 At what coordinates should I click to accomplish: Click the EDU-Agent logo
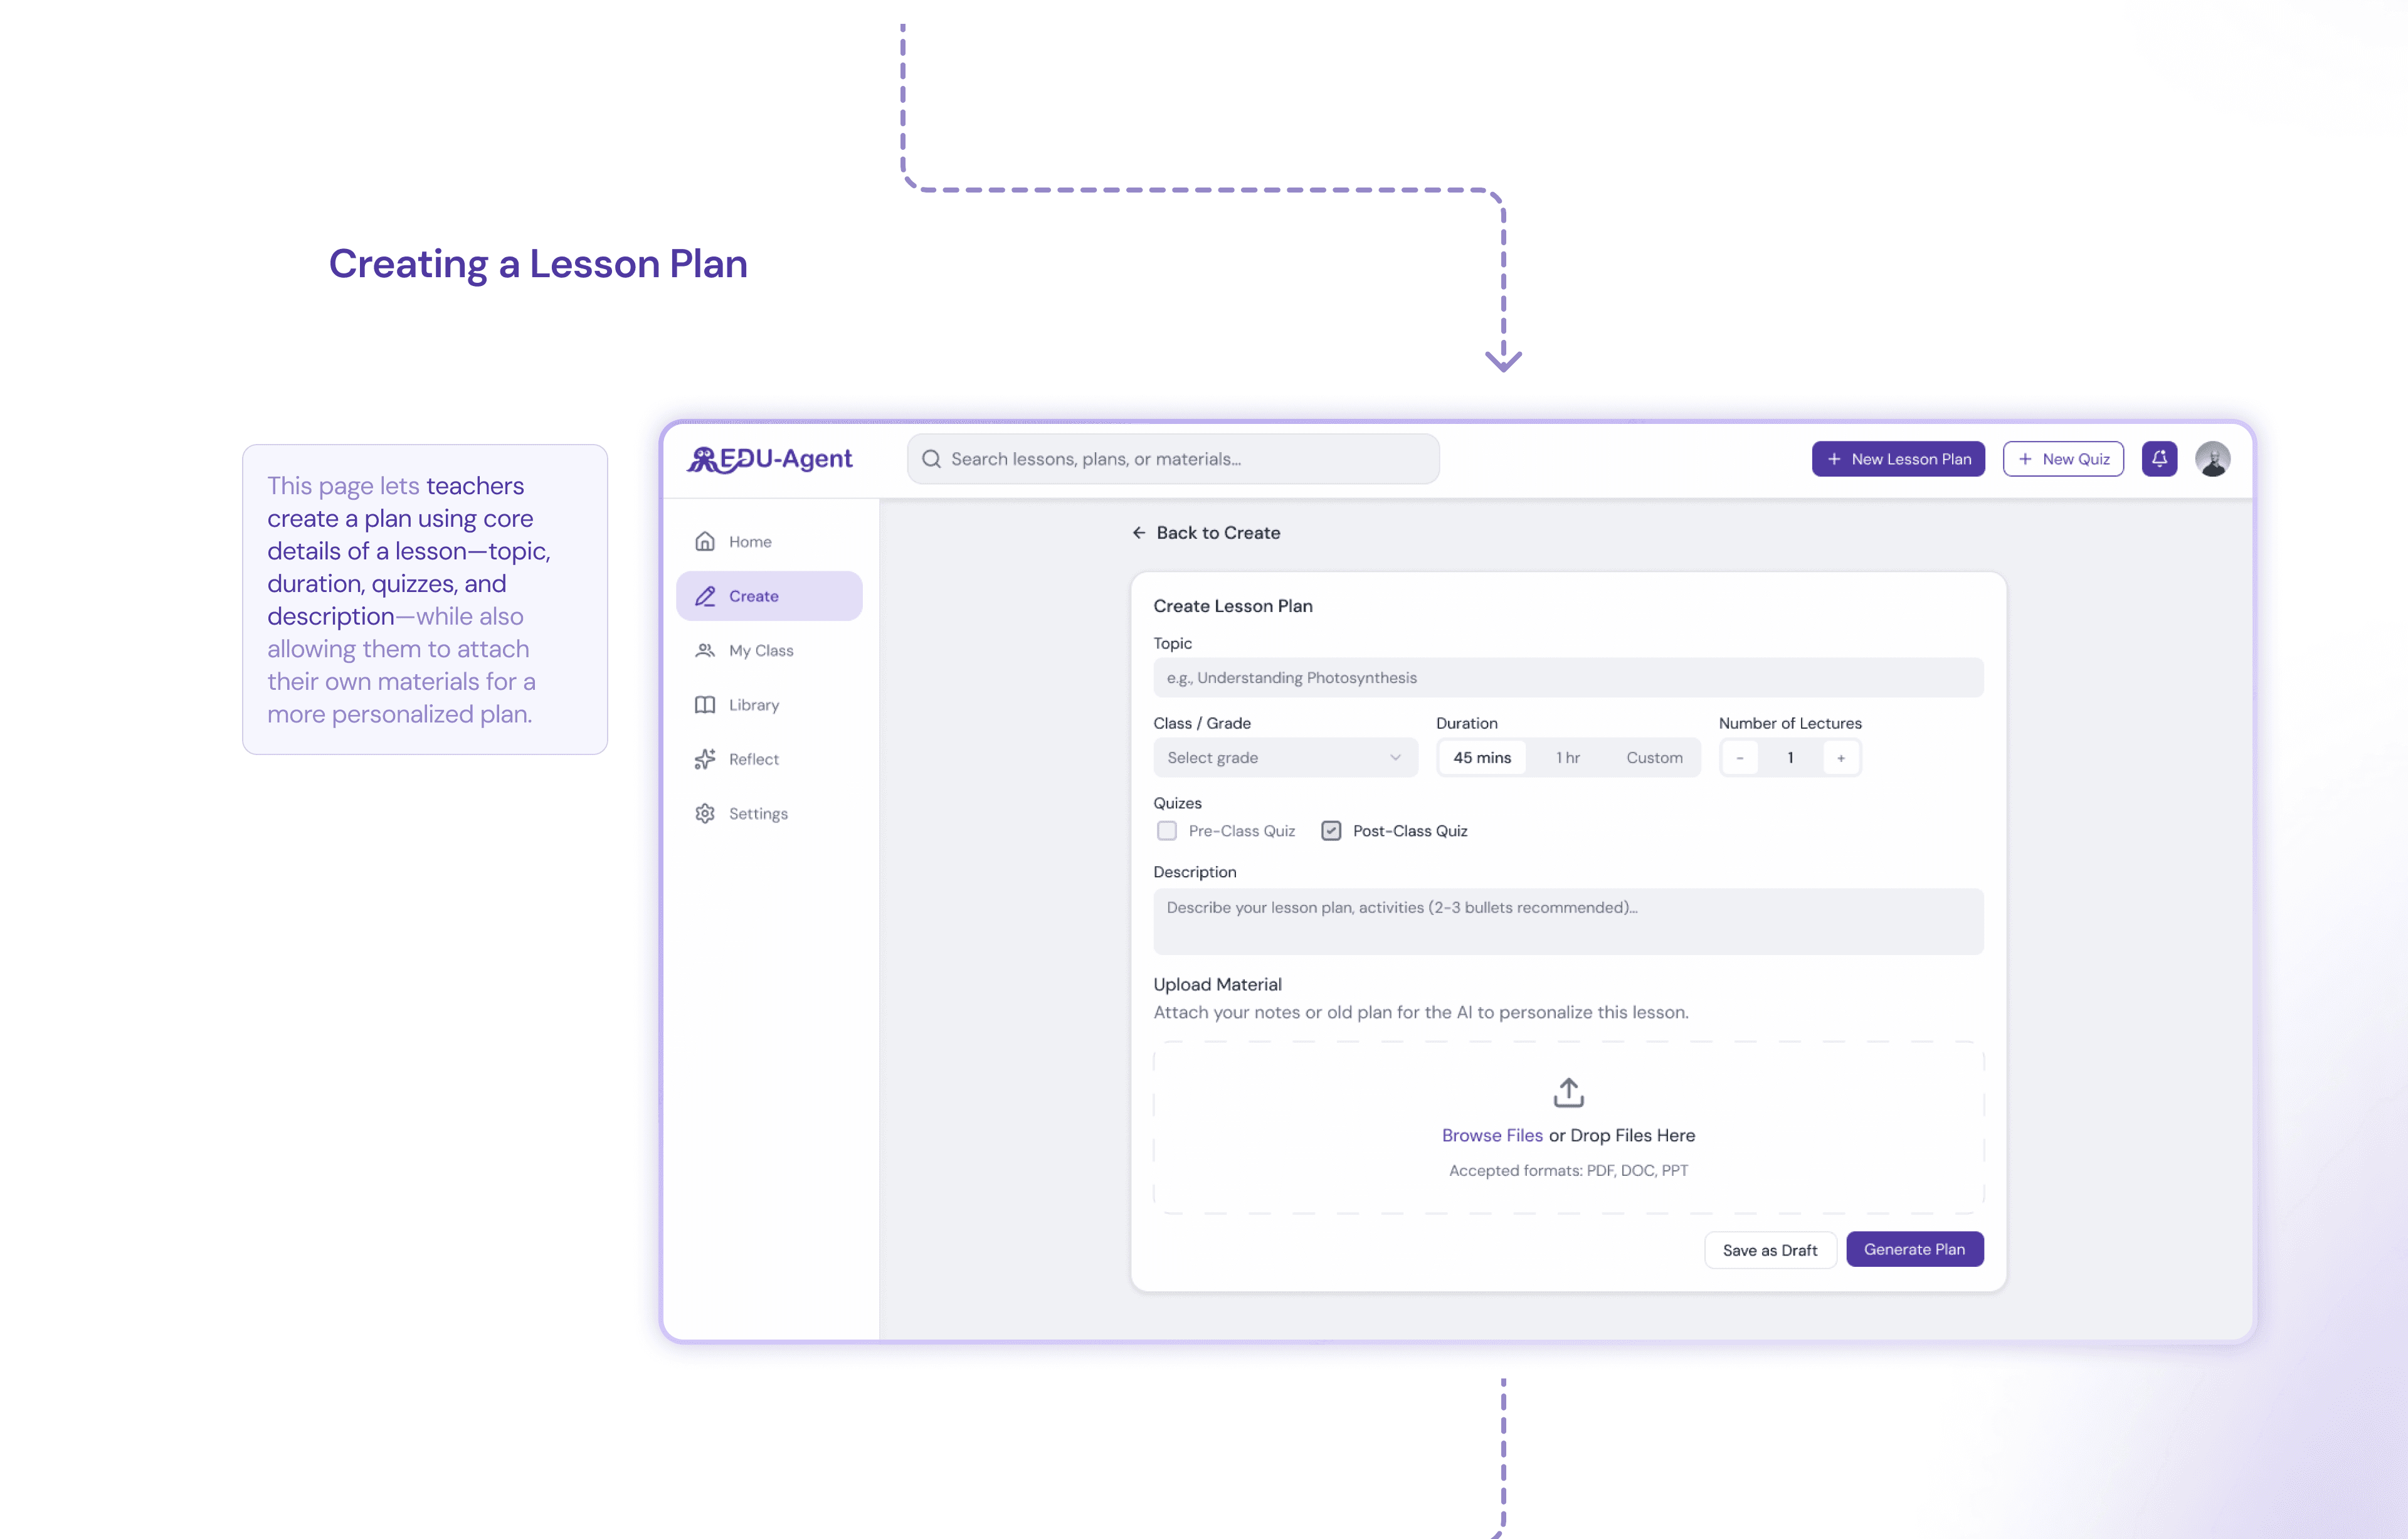pyautogui.click(x=769, y=459)
